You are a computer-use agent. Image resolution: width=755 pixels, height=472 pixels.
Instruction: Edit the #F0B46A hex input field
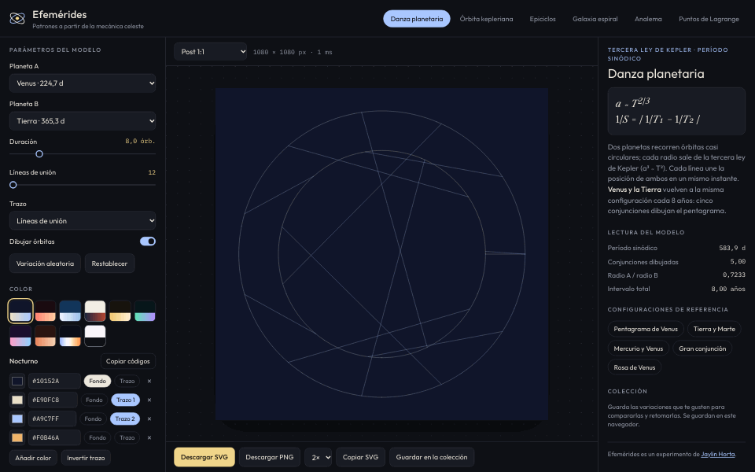pyautogui.click(x=54, y=438)
